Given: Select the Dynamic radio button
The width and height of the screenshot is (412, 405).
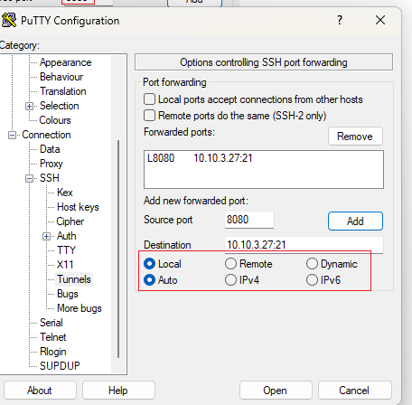Looking at the screenshot, I should pyautogui.click(x=312, y=264).
